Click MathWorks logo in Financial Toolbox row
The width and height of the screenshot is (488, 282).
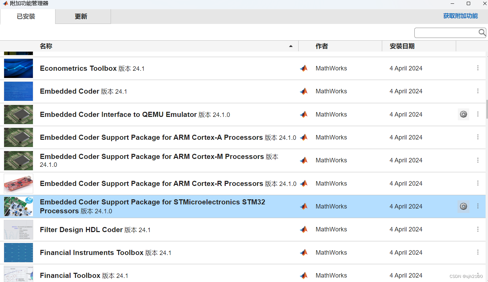[304, 276]
